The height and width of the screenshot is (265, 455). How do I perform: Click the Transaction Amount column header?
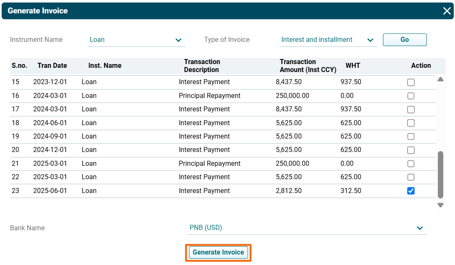coord(308,66)
